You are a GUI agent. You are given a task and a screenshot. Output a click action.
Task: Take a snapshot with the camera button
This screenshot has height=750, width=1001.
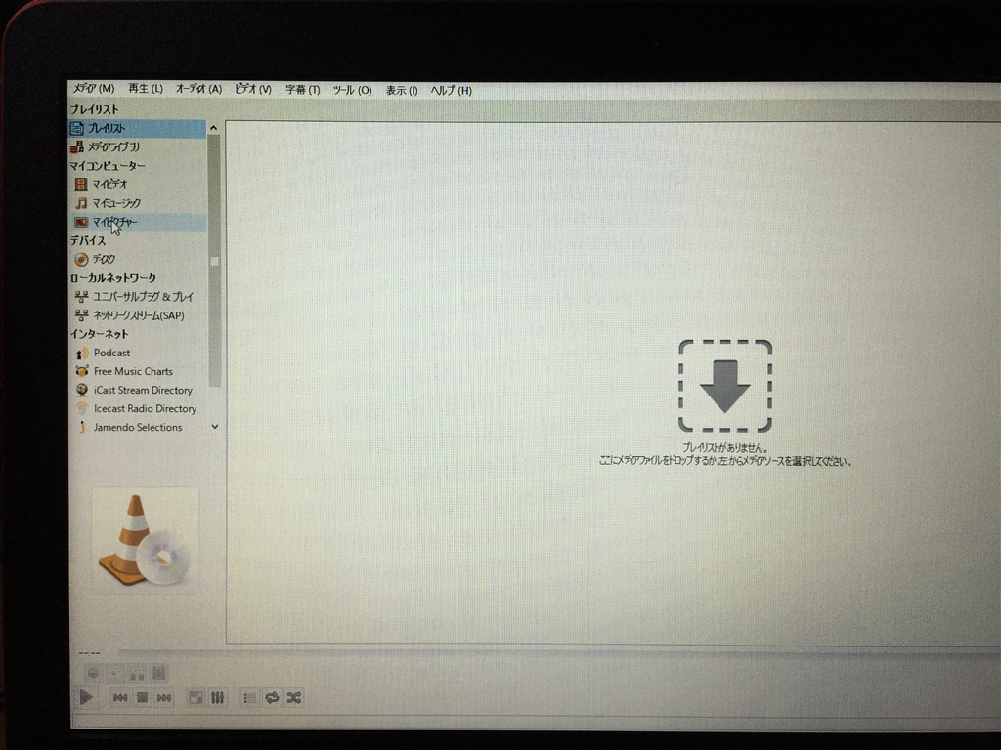[115, 673]
